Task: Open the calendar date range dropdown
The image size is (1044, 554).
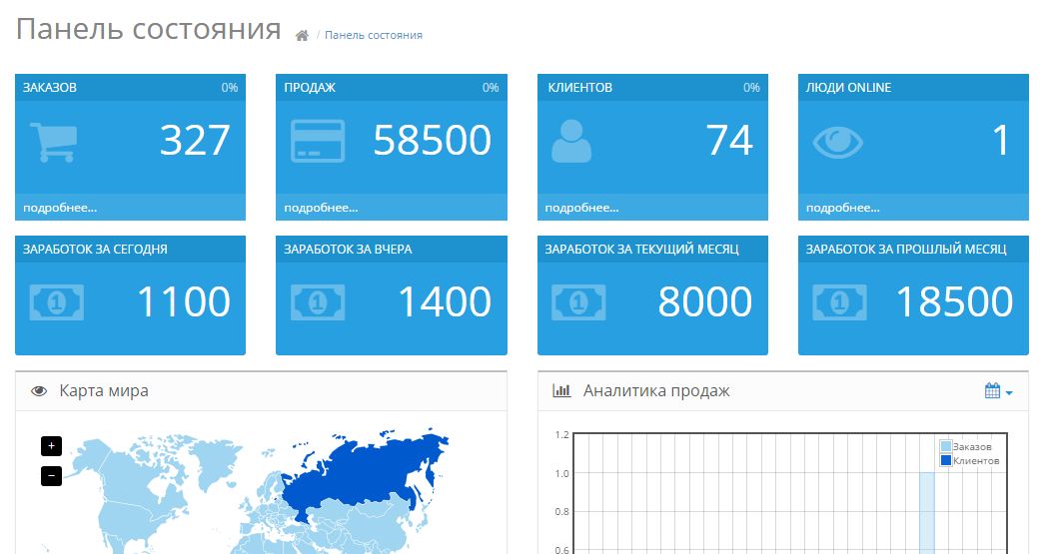Action: [998, 391]
